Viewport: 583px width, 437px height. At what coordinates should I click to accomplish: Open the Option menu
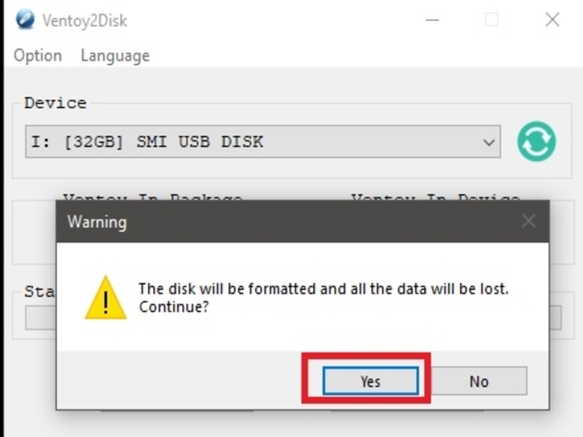click(38, 55)
